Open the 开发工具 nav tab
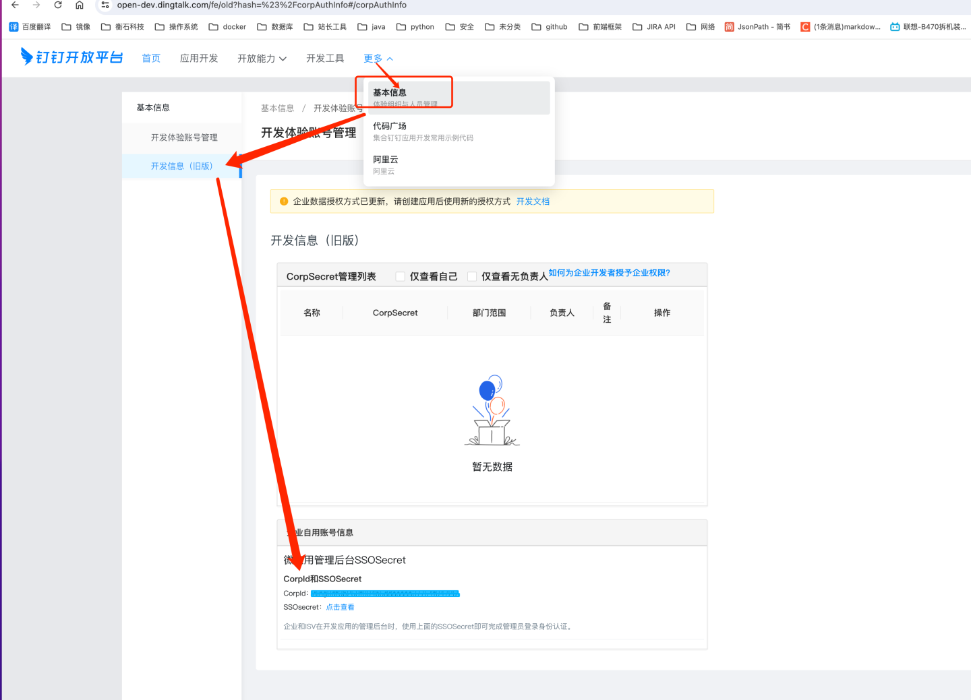Viewport: 971px width, 700px height. pos(325,59)
